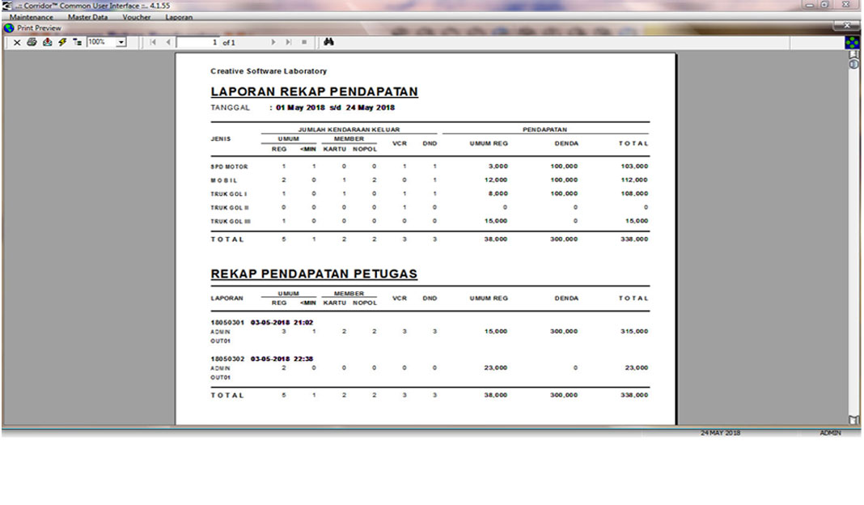The width and height of the screenshot is (864, 505).
Task: Jump to the last page arrow
Action: pyautogui.click(x=289, y=42)
